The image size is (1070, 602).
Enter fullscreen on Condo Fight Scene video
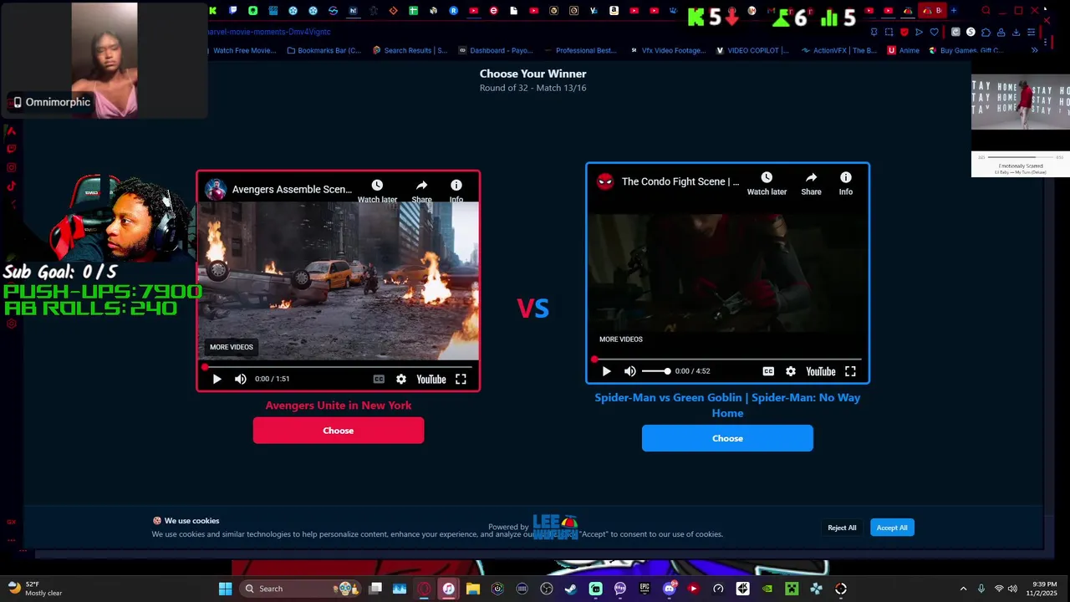pos(850,371)
